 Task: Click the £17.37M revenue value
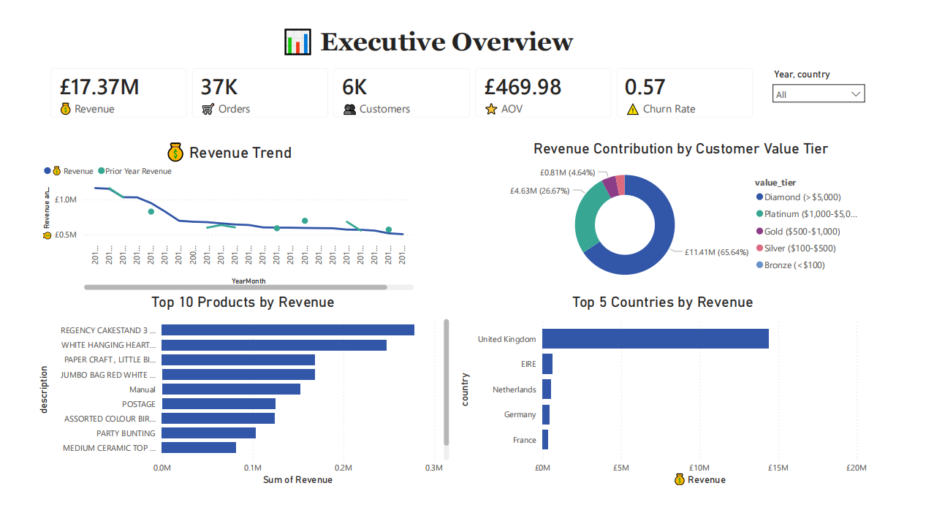click(x=99, y=87)
